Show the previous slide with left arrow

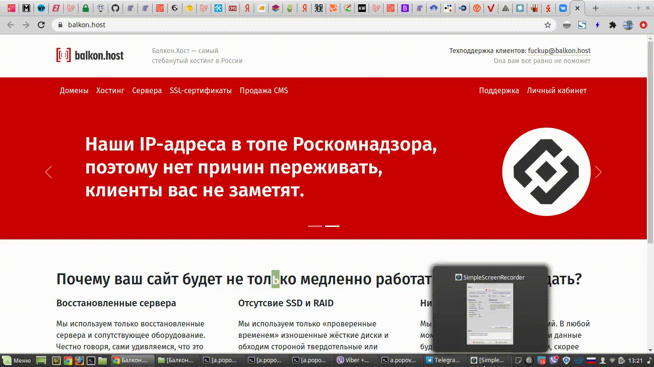point(48,172)
